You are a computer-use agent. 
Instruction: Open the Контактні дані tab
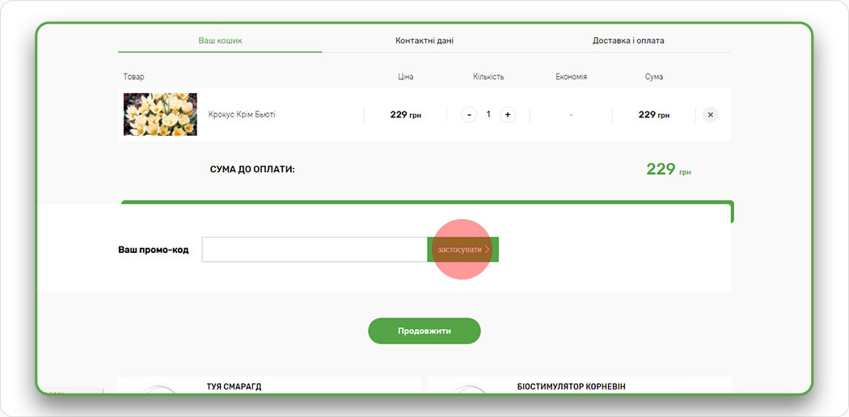tap(424, 40)
